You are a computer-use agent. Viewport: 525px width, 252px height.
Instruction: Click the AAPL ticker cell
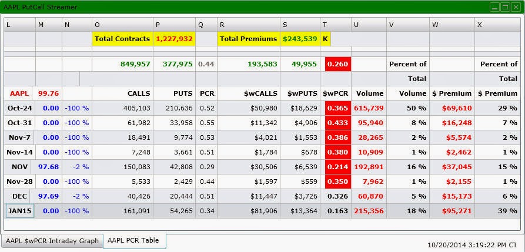pos(18,93)
